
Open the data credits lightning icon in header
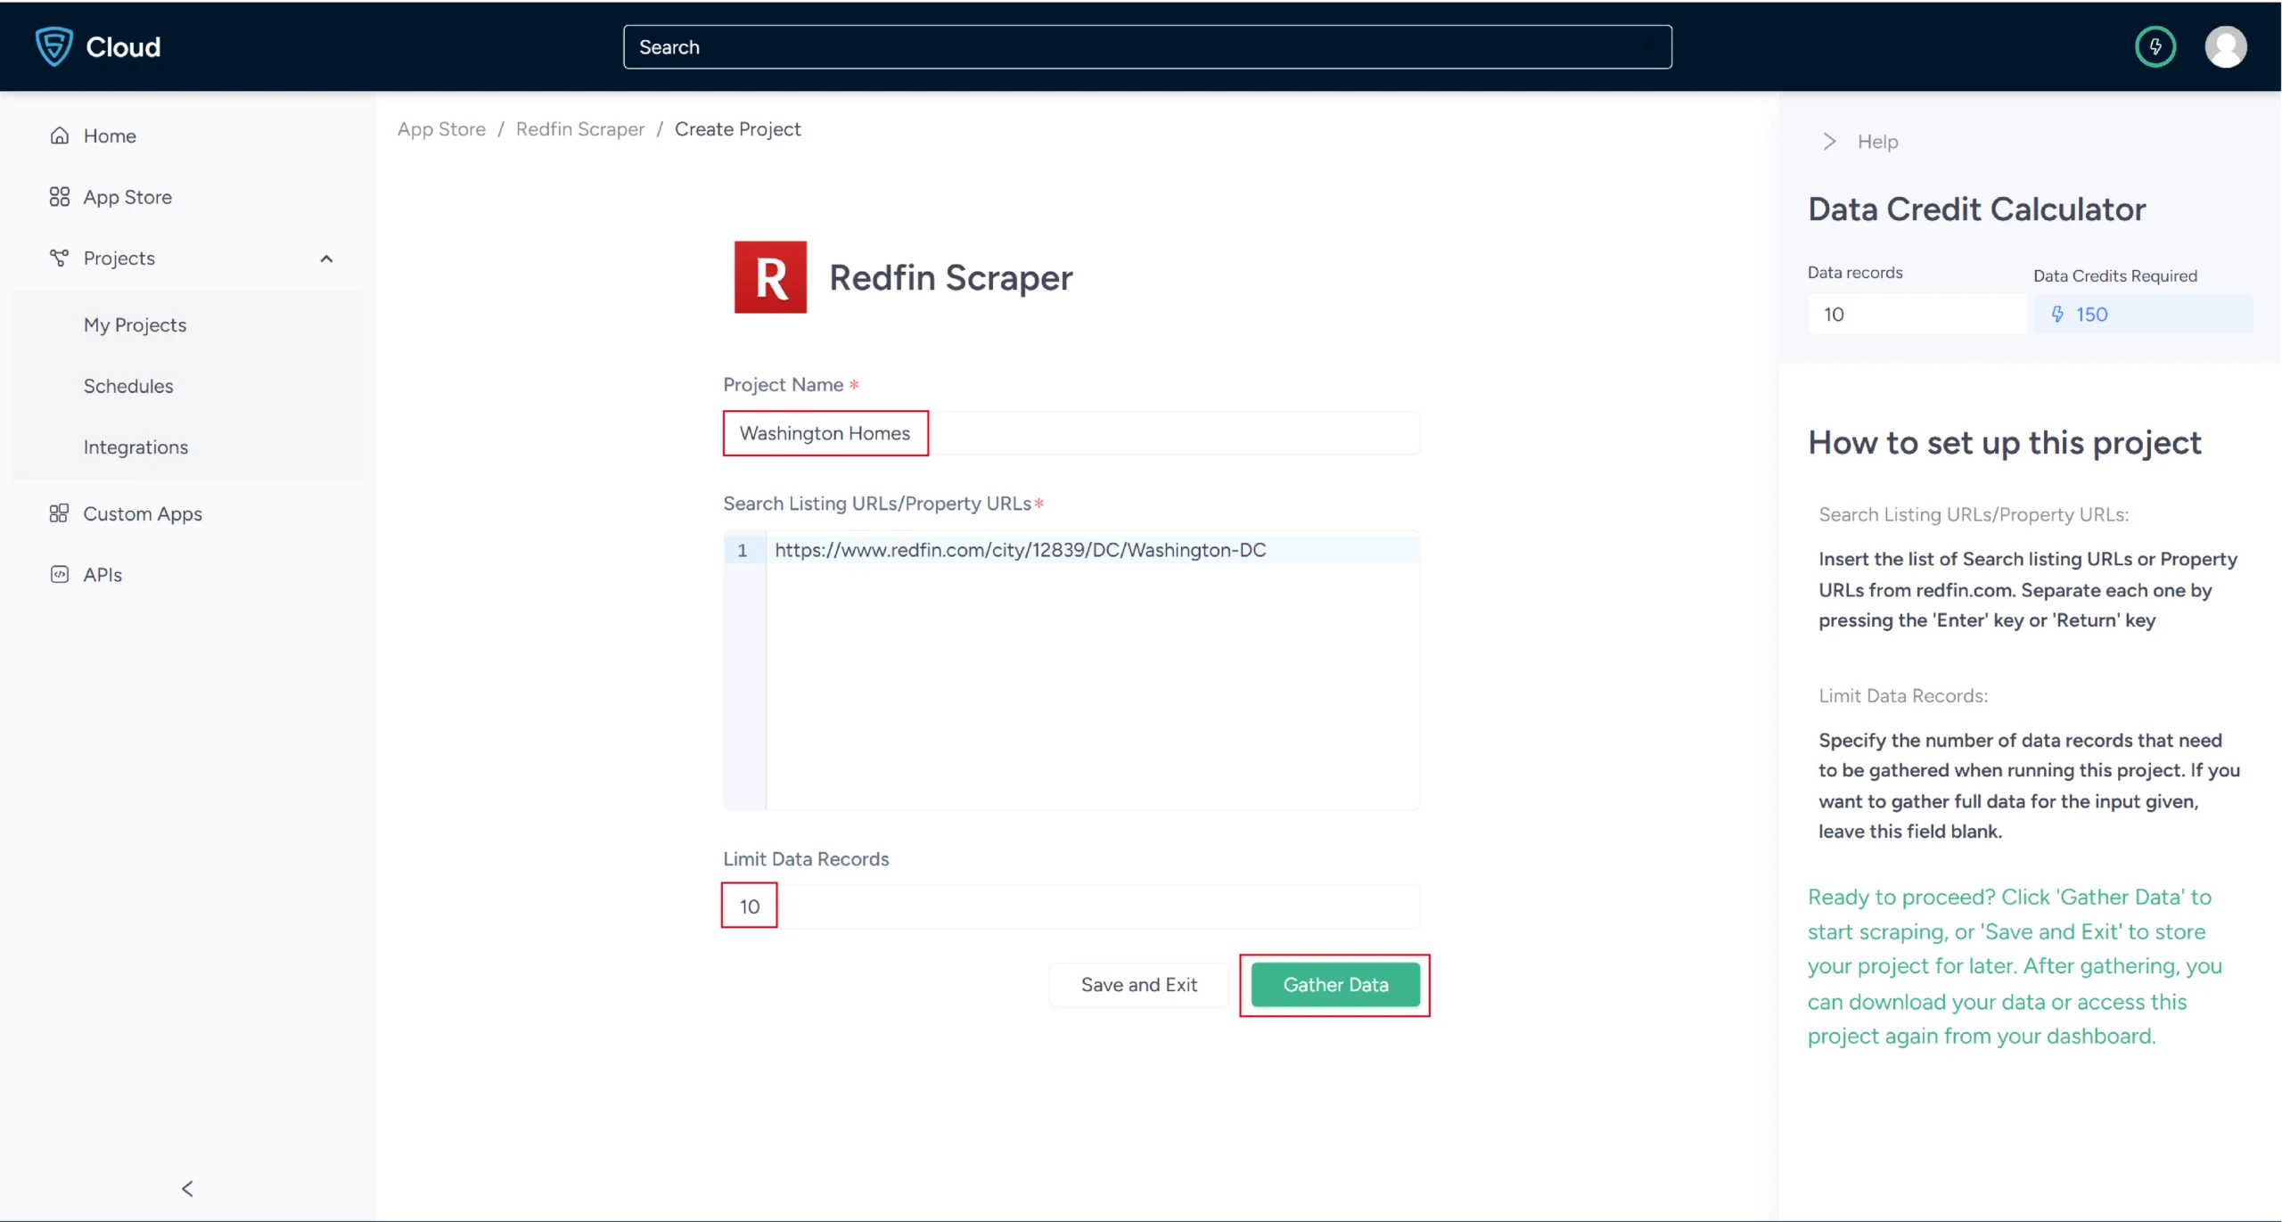point(2155,47)
